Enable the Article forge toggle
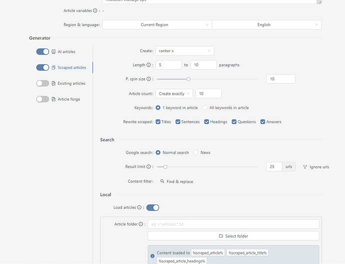The width and height of the screenshot is (345, 264). (42, 99)
